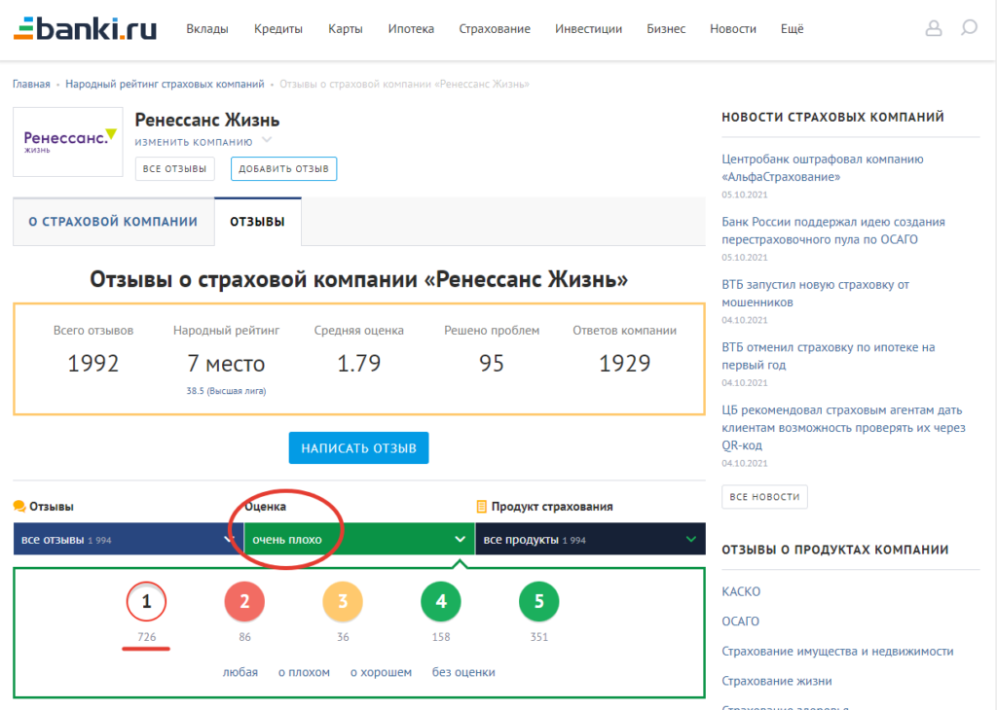Viewport: 997px width, 710px height.
Task: Open КАСКО product reviews
Action: tap(741, 591)
